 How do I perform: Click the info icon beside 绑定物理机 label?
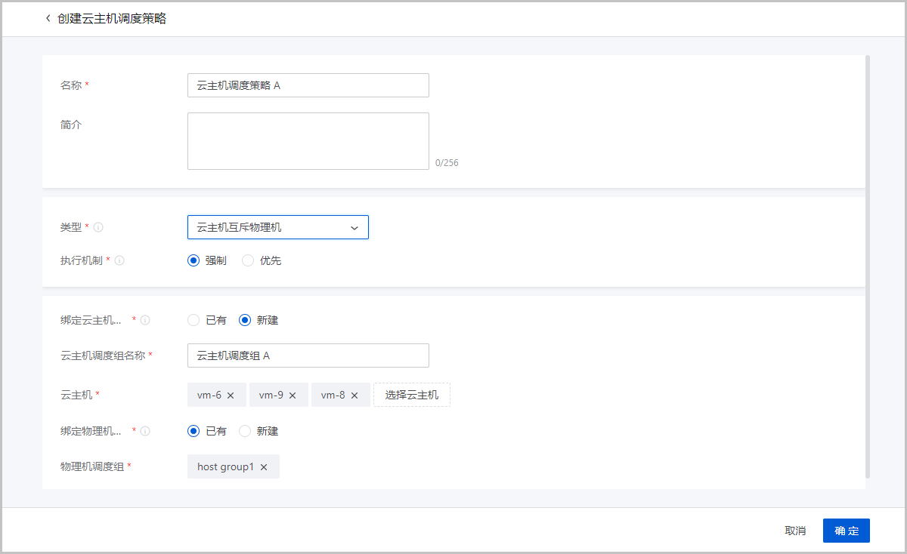click(x=145, y=431)
